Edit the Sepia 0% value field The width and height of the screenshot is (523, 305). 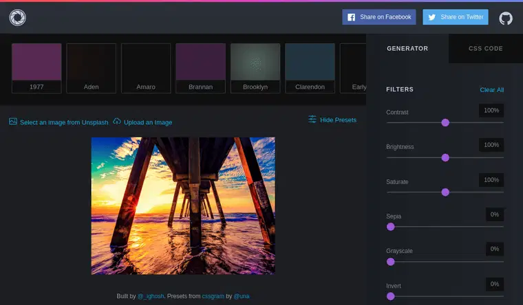point(495,214)
